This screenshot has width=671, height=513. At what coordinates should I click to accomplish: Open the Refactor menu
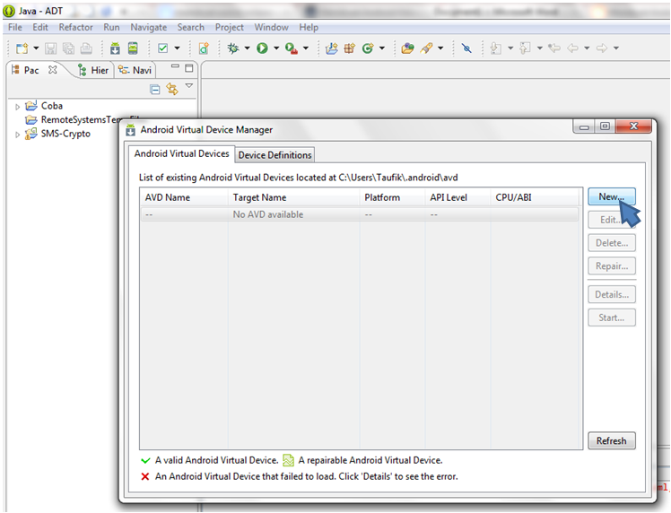(75, 28)
